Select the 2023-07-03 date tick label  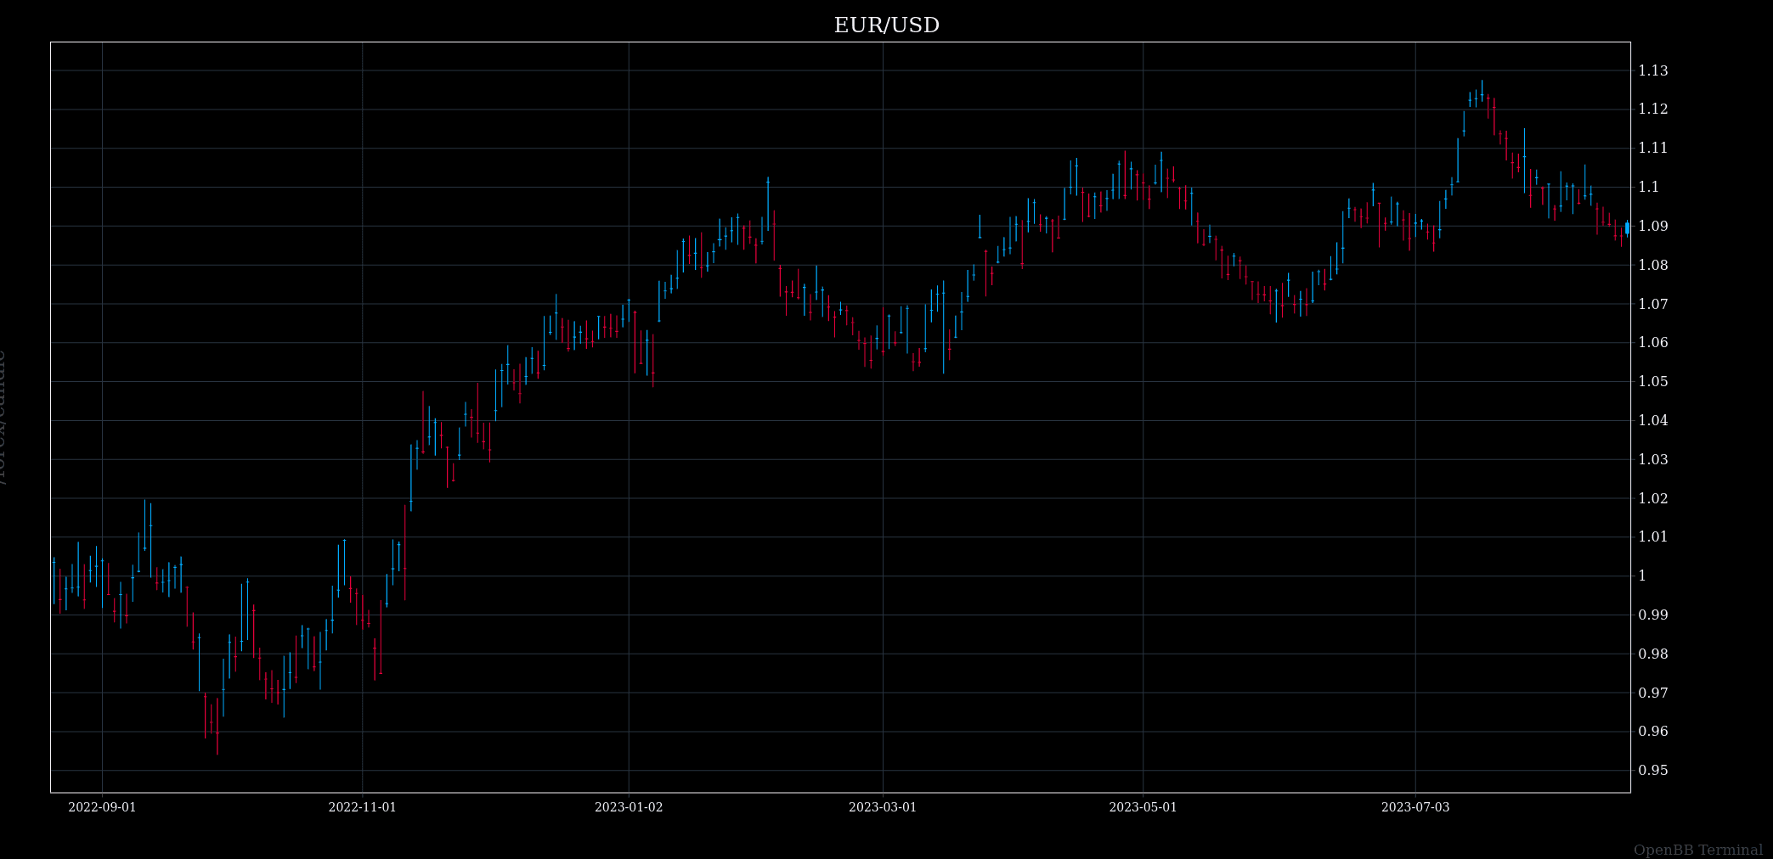pos(1415,807)
